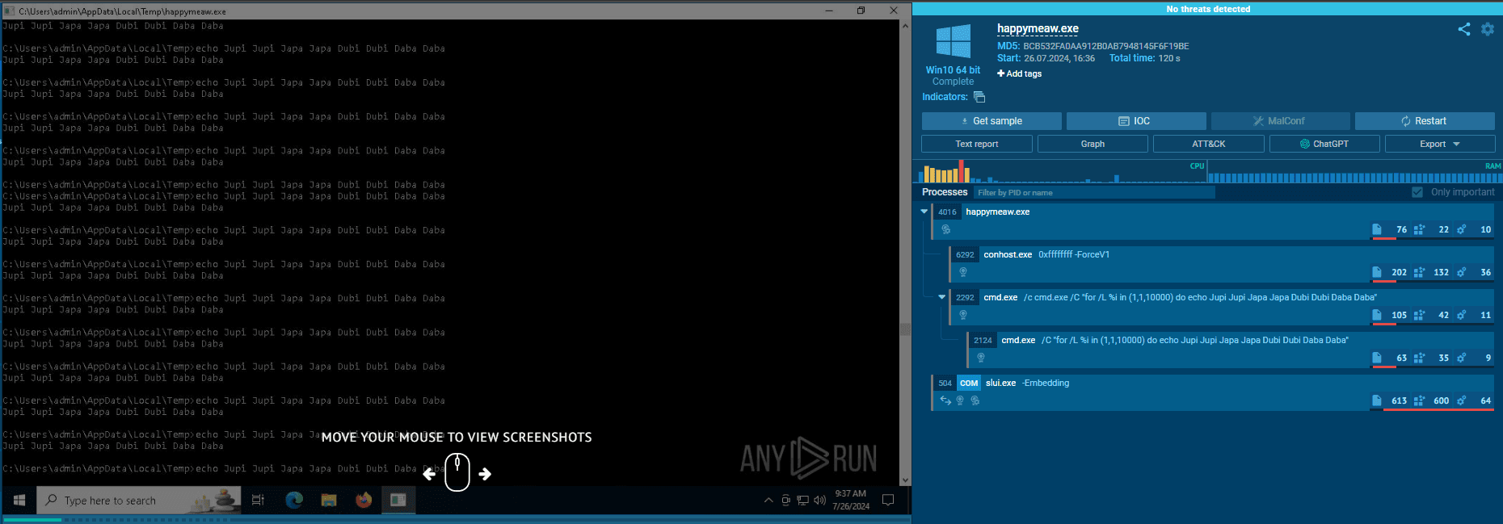Toggle the Only important checkbox
Image resolution: width=1503 pixels, height=524 pixels.
[1417, 192]
